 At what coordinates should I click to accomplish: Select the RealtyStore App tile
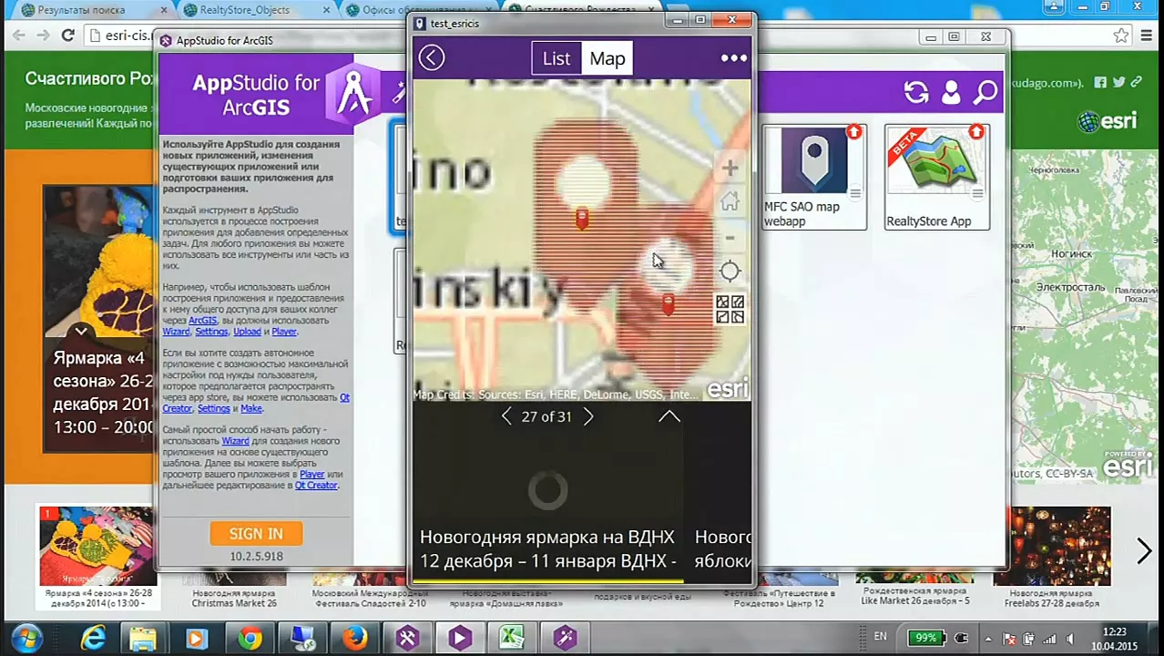936,178
